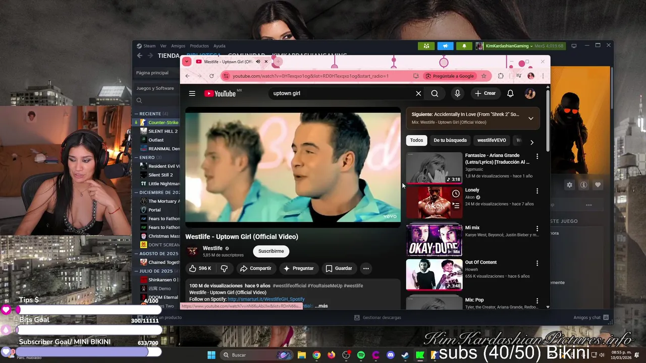Open Steam game settings gear icon
The image size is (646, 363).
point(569,185)
